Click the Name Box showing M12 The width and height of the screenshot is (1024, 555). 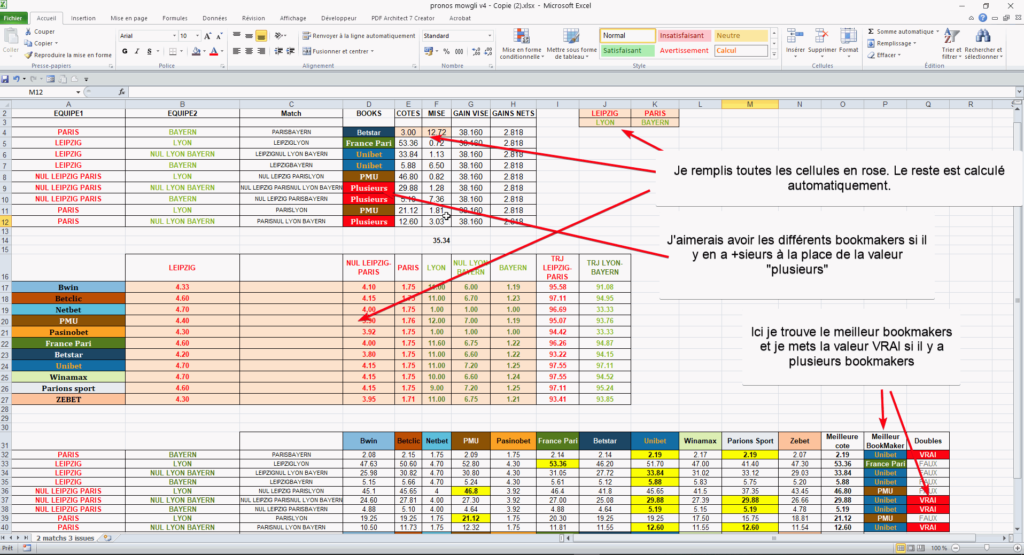(x=51, y=92)
